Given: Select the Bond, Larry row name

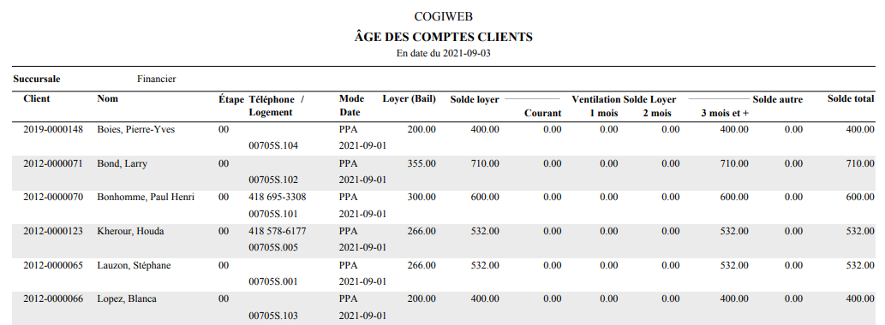Looking at the screenshot, I should [x=122, y=164].
